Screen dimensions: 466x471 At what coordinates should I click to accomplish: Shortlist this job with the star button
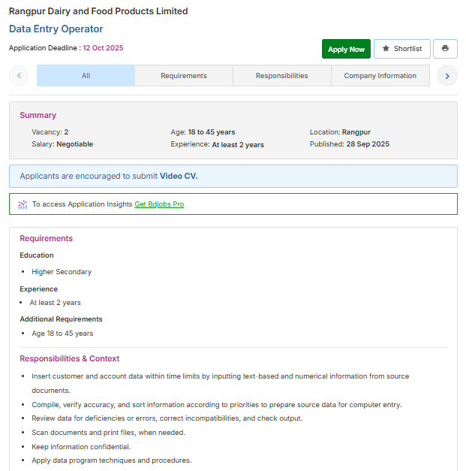[x=402, y=49]
